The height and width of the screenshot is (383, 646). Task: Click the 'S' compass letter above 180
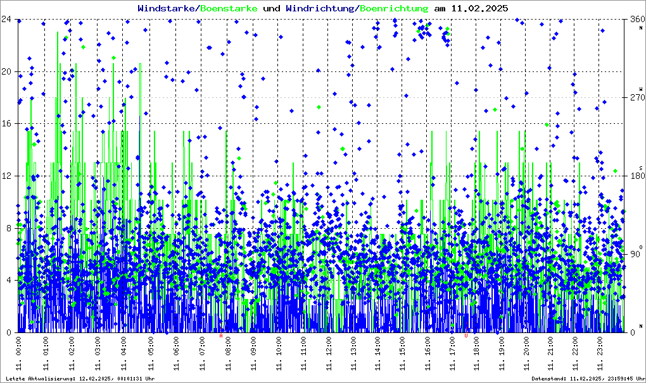(639, 167)
